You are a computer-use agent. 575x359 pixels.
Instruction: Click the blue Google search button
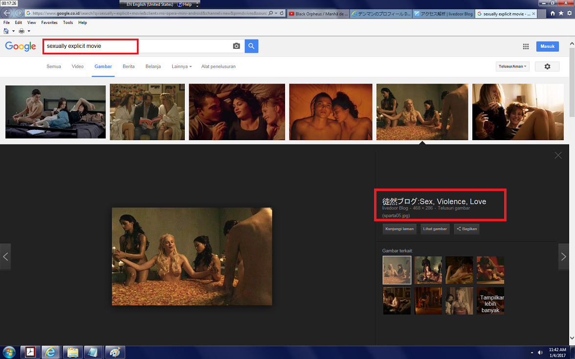pos(251,46)
